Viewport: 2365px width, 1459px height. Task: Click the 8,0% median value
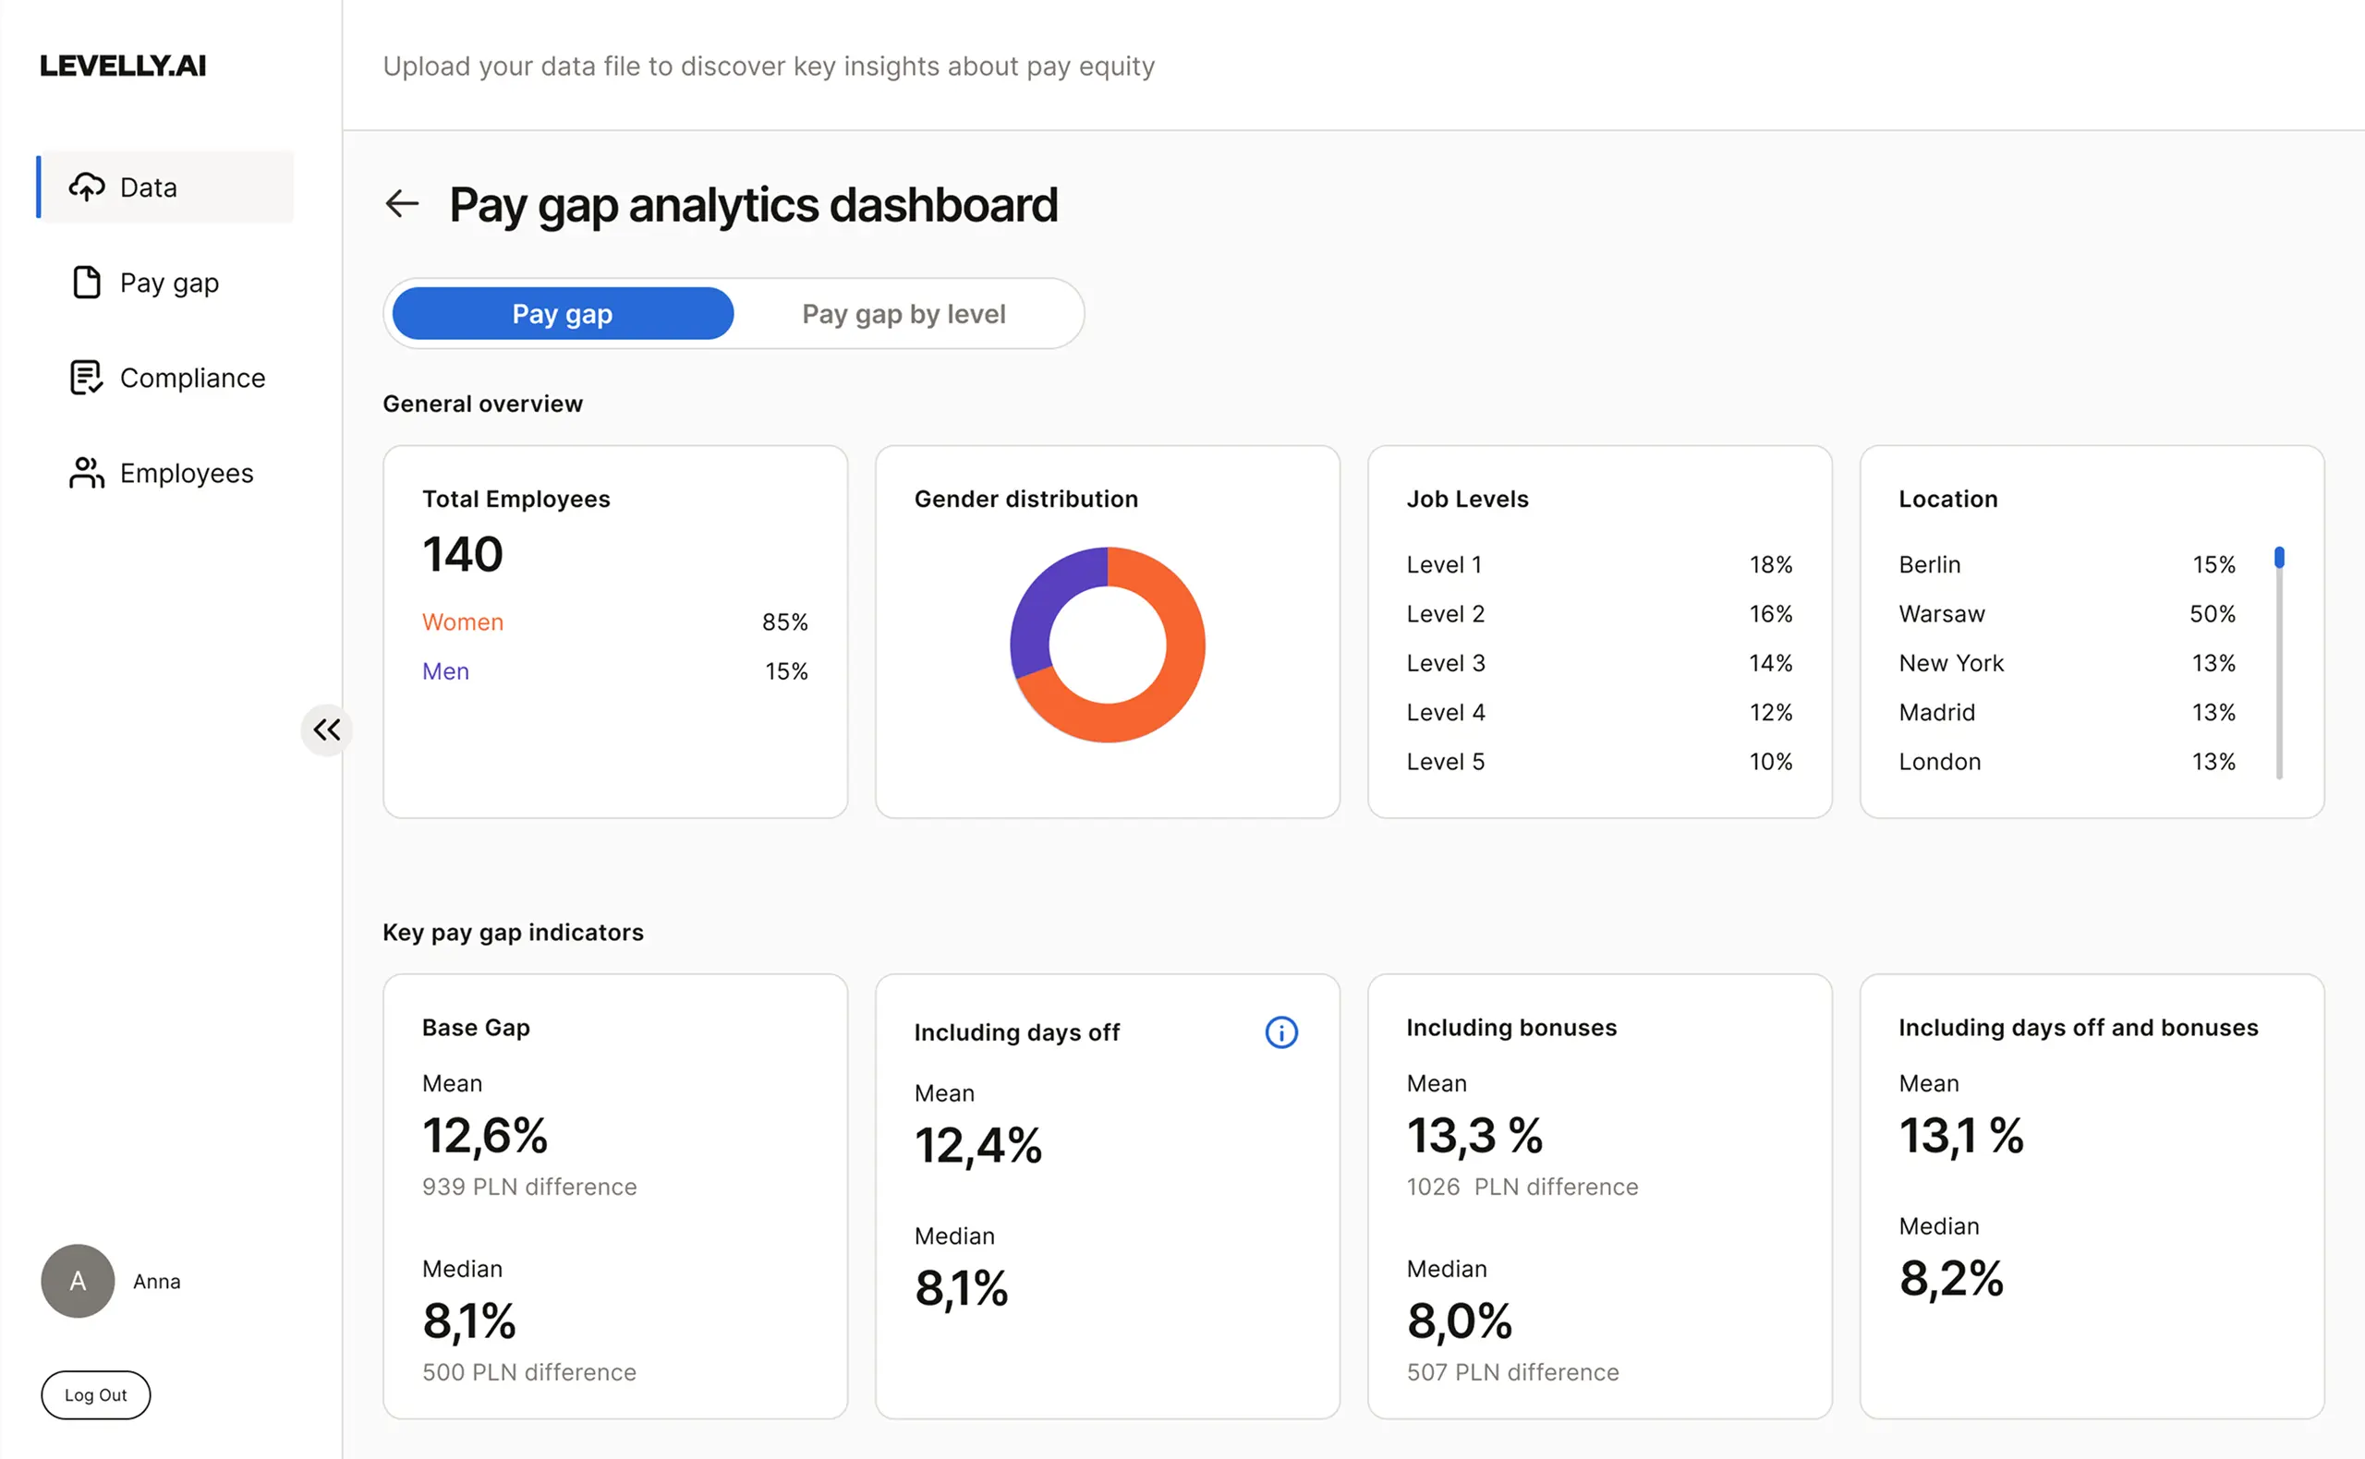[1459, 1321]
